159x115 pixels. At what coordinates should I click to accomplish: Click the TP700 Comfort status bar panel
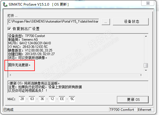tap(123, 109)
